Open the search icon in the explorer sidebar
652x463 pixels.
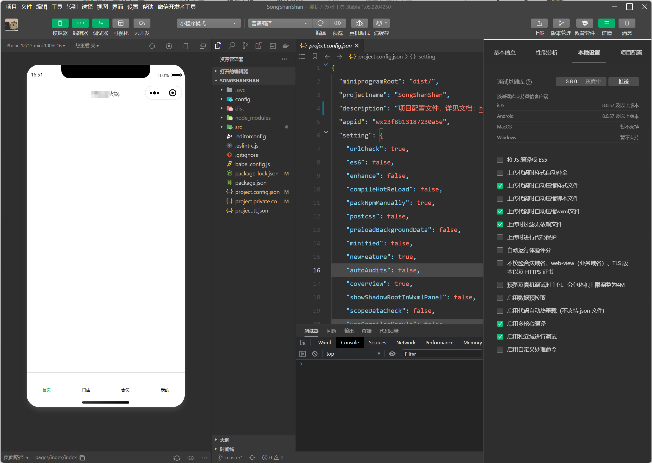[x=232, y=46]
